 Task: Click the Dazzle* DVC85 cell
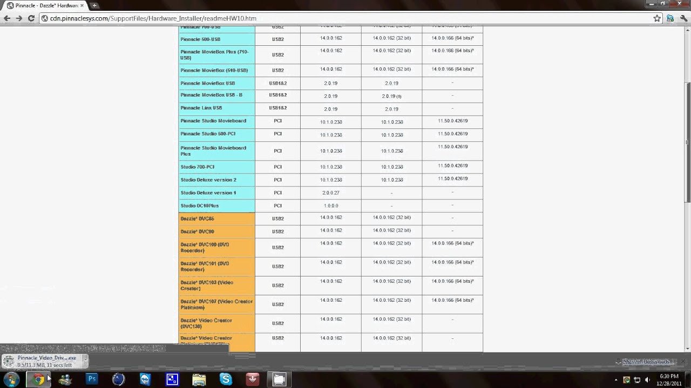click(216, 219)
